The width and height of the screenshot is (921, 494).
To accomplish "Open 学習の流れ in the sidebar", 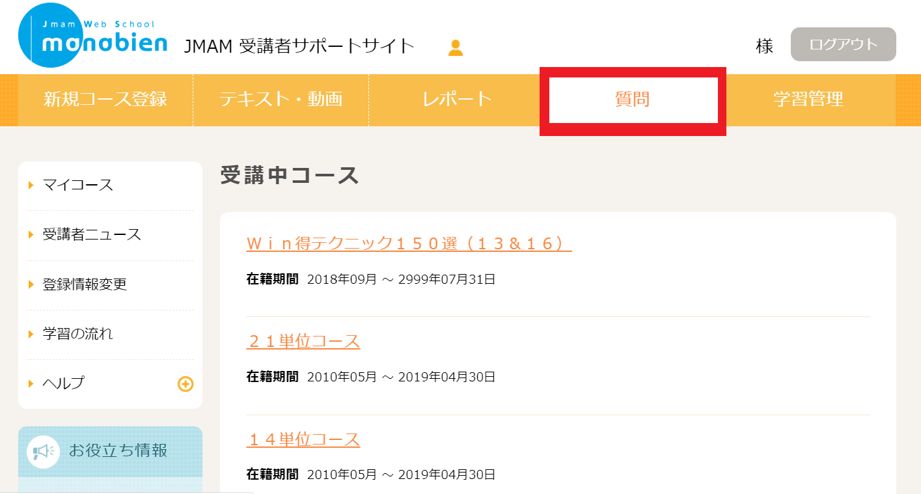I will click(78, 334).
